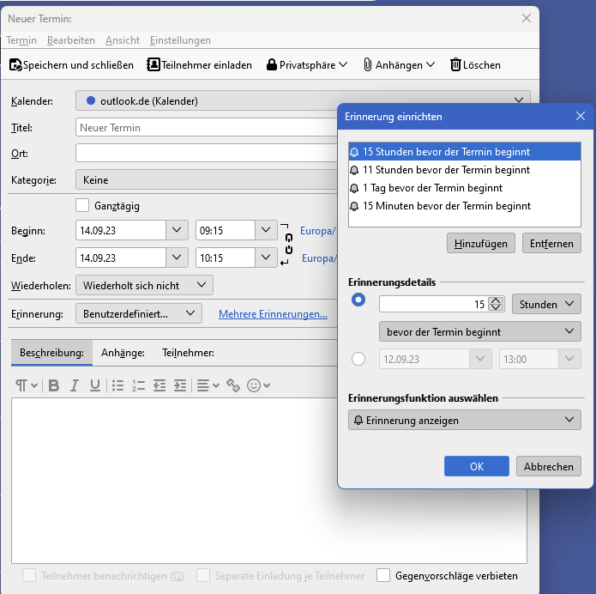Expand the Wiederholt sich nicht dropdown
Image resolution: width=596 pixels, height=594 pixels.
click(x=144, y=285)
